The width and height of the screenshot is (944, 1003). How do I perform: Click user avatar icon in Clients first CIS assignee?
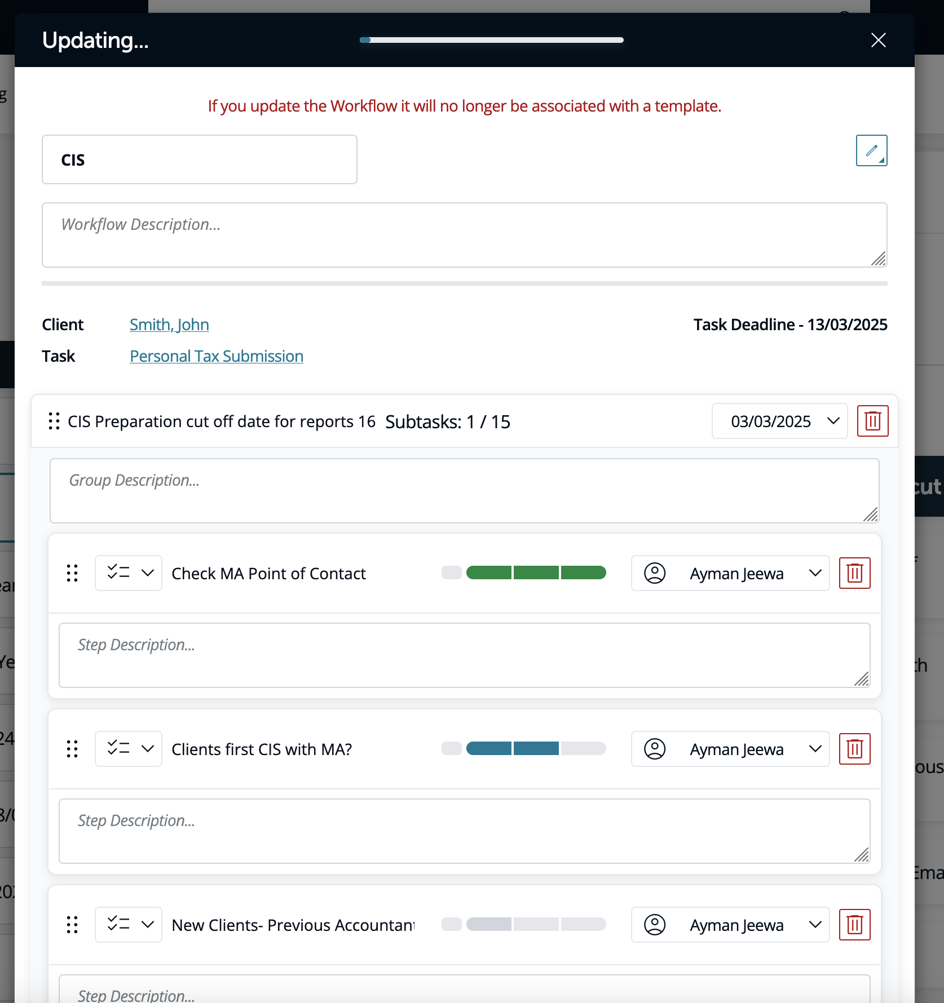click(655, 749)
